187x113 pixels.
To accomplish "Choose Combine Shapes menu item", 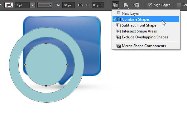I will coord(146,19).
